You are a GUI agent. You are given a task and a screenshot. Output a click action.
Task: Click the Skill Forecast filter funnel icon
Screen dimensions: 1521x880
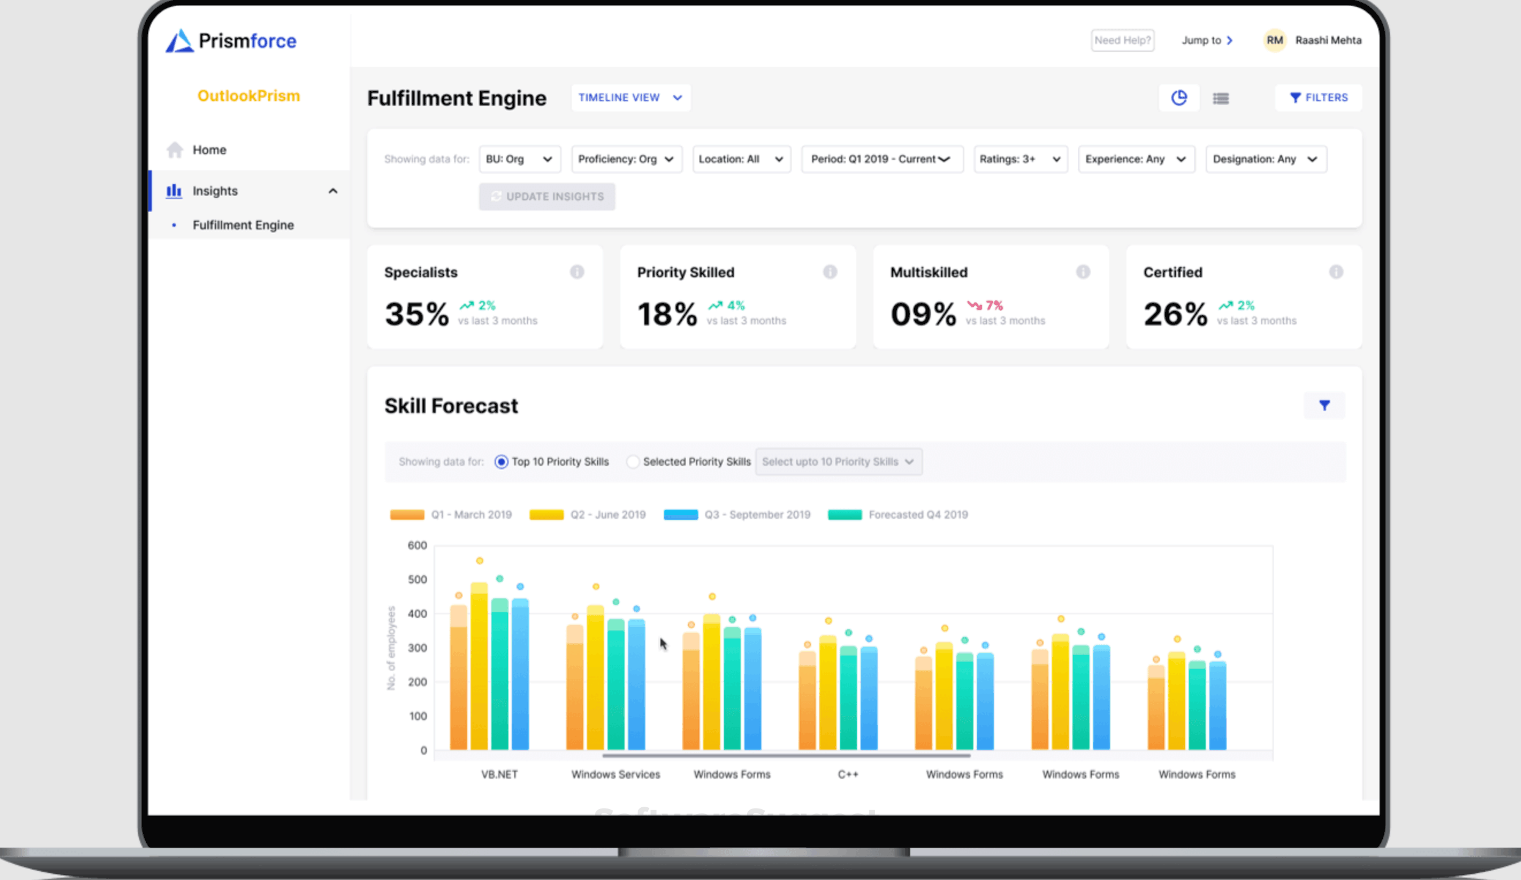pyautogui.click(x=1324, y=405)
